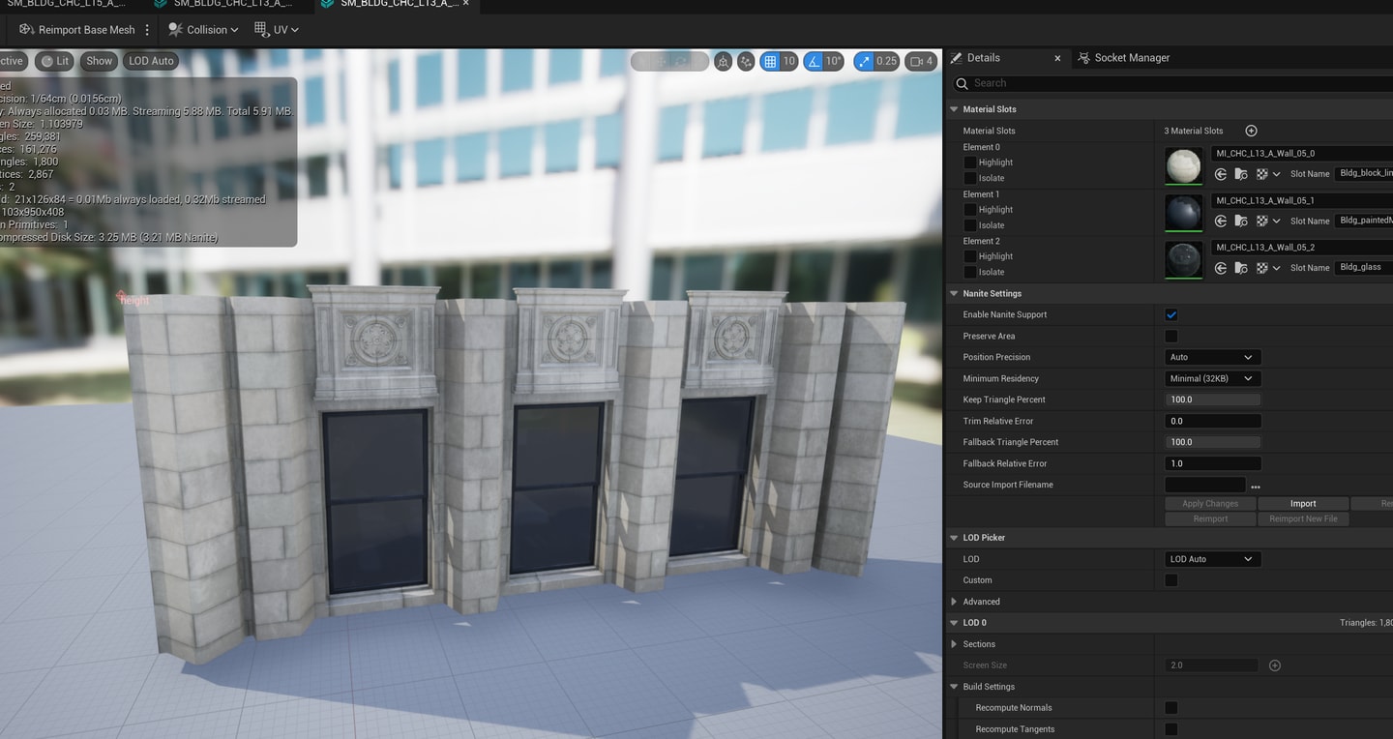Viewport: 1393px width, 739px height.
Task: Add a new material slot
Action: tap(1251, 131)
